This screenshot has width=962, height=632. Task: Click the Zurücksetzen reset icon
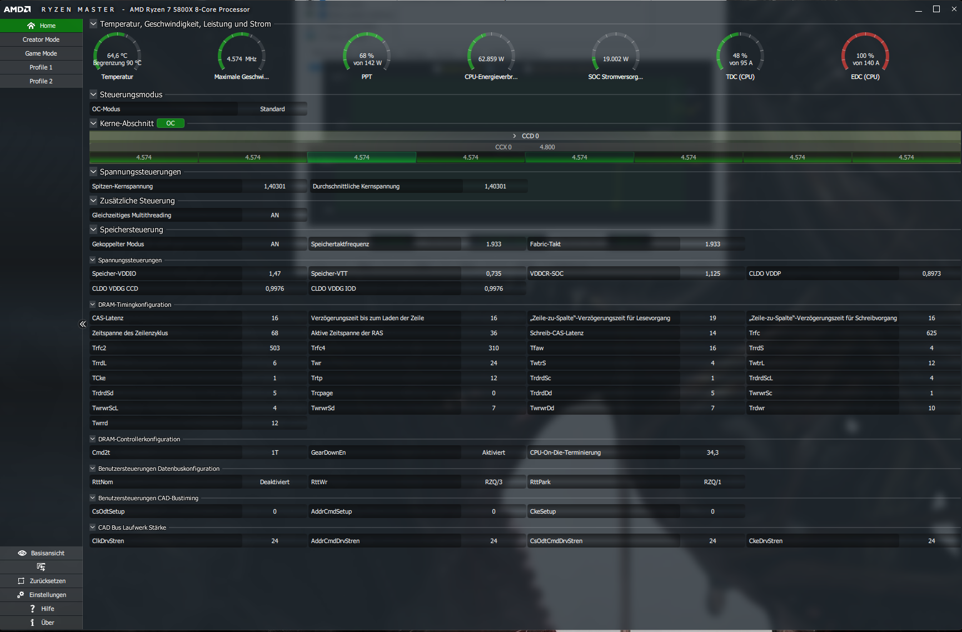pos(21,581)
